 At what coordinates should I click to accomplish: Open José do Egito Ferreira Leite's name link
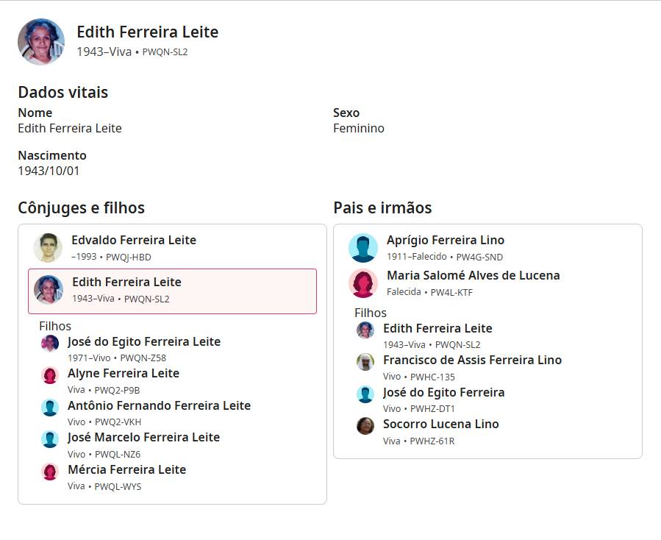pos(144,341)
